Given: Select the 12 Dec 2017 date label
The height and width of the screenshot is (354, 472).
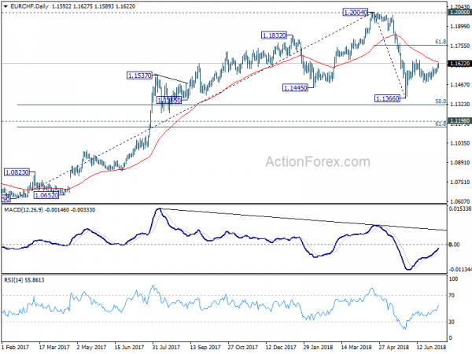Looking at the screenshot, I should pos(281,347).
